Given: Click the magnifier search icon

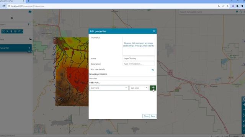Looking at the screenshot, I should coord(241,12).
